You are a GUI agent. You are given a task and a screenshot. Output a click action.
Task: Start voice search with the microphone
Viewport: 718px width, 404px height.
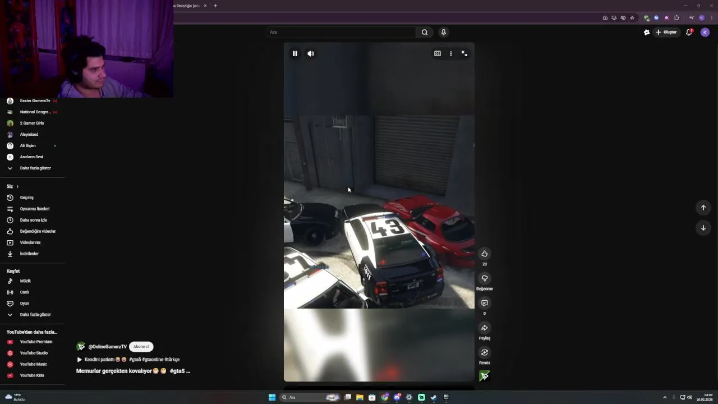444,32
